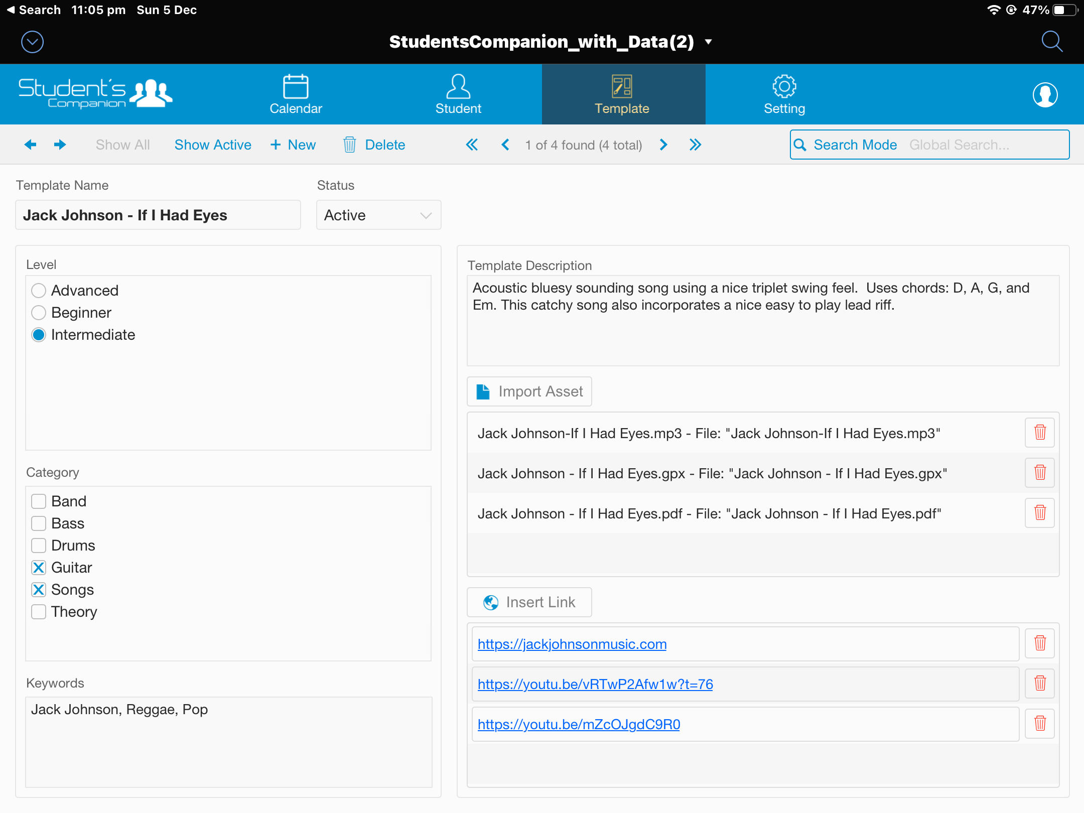Jump to last record with double-right chevron

pos(695,145)
